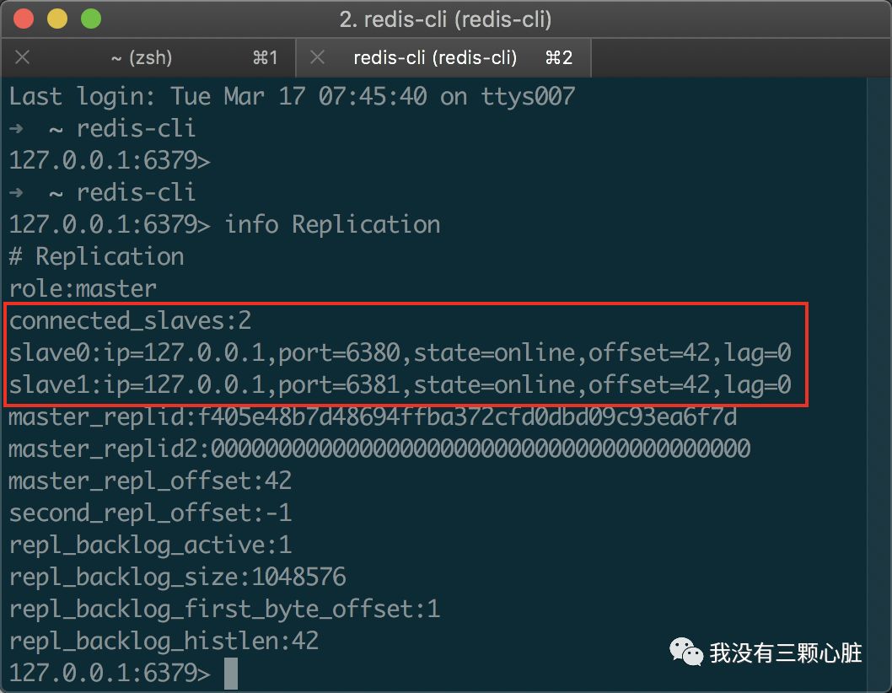Maximize the window using the green button

click(x=89, y=19)
